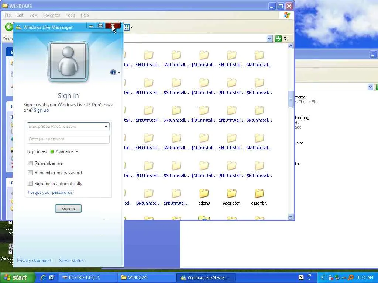Click the Messenger display picture avatar
The image size is (378, 283).
point(68,62)
